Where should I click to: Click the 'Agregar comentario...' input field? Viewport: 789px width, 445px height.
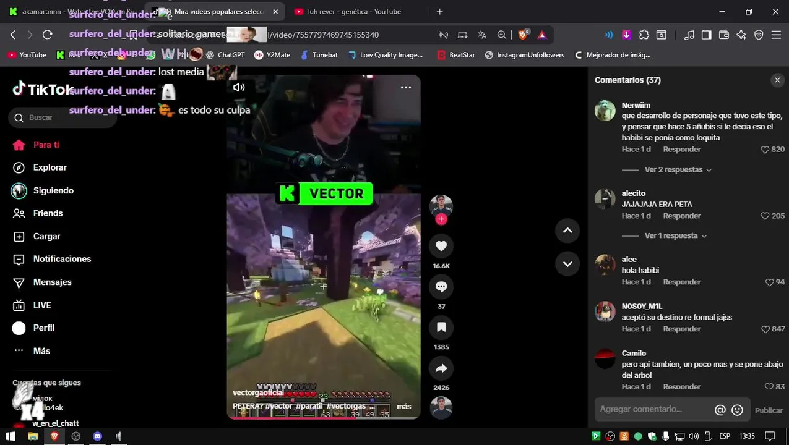pyautogui.click(x=653, y=409)
